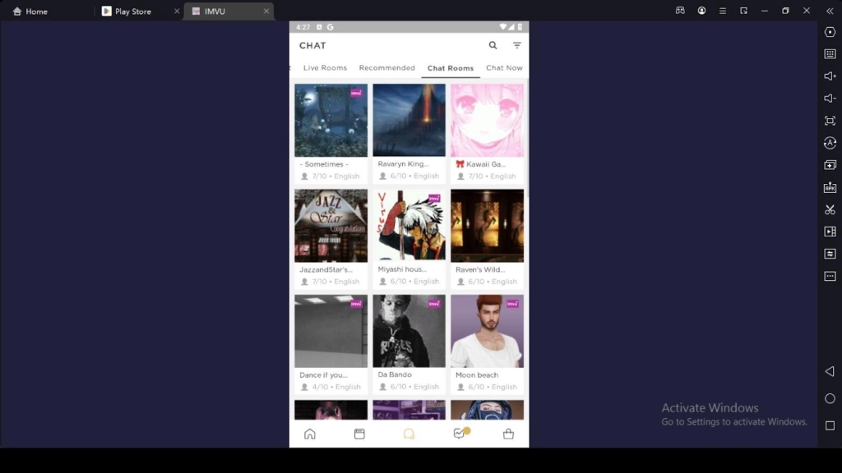Increase volume using the sidebar speaker-plus icon
The width and height of the screenshot is (842, 473).
(830, 76)
